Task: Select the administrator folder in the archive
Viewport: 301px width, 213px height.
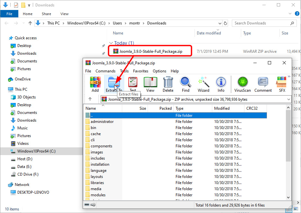Action: tap(102, 122)
